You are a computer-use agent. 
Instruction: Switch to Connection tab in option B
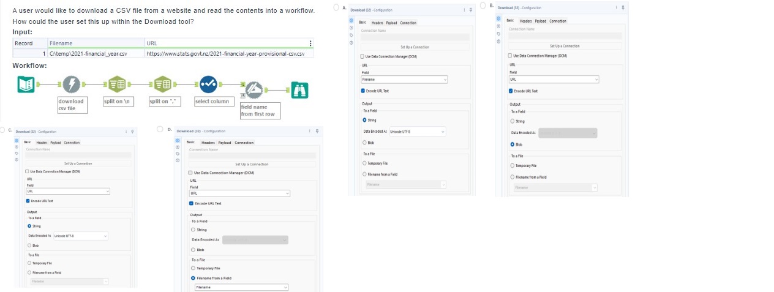pos(558,21)
